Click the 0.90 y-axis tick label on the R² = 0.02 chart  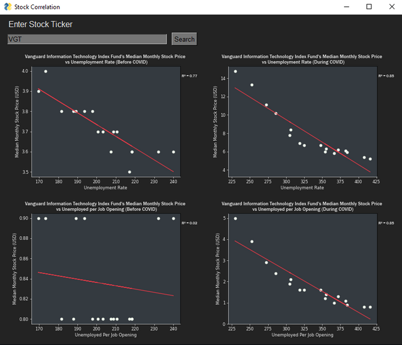coord(24,218)
